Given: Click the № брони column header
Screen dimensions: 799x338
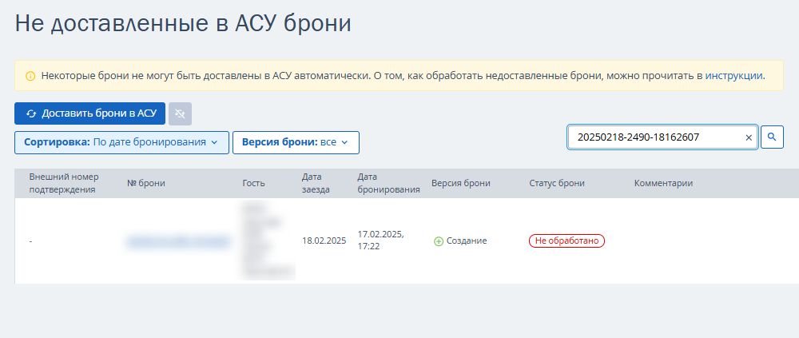Looking at the screenshot, I should (146, 183).
